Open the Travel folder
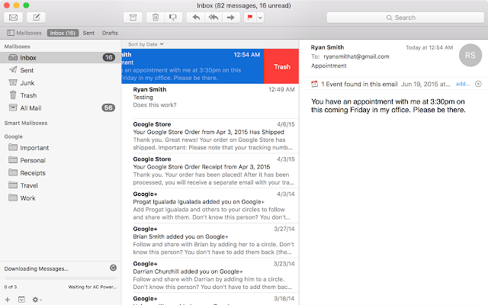This screenshot has width=488, height=305. [x=59, y=185]
